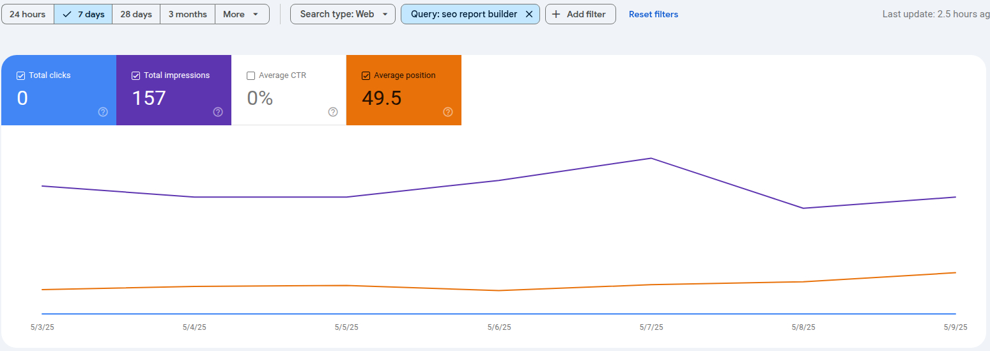This screenshot has width=990, height=351.
Task: Open help icon on Total clicks card
Action: click(103, 112)
